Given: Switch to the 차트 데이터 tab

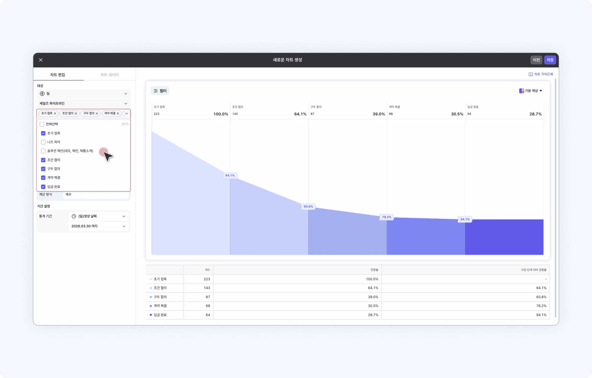Looking at the screenshot, I should (110, 75).
